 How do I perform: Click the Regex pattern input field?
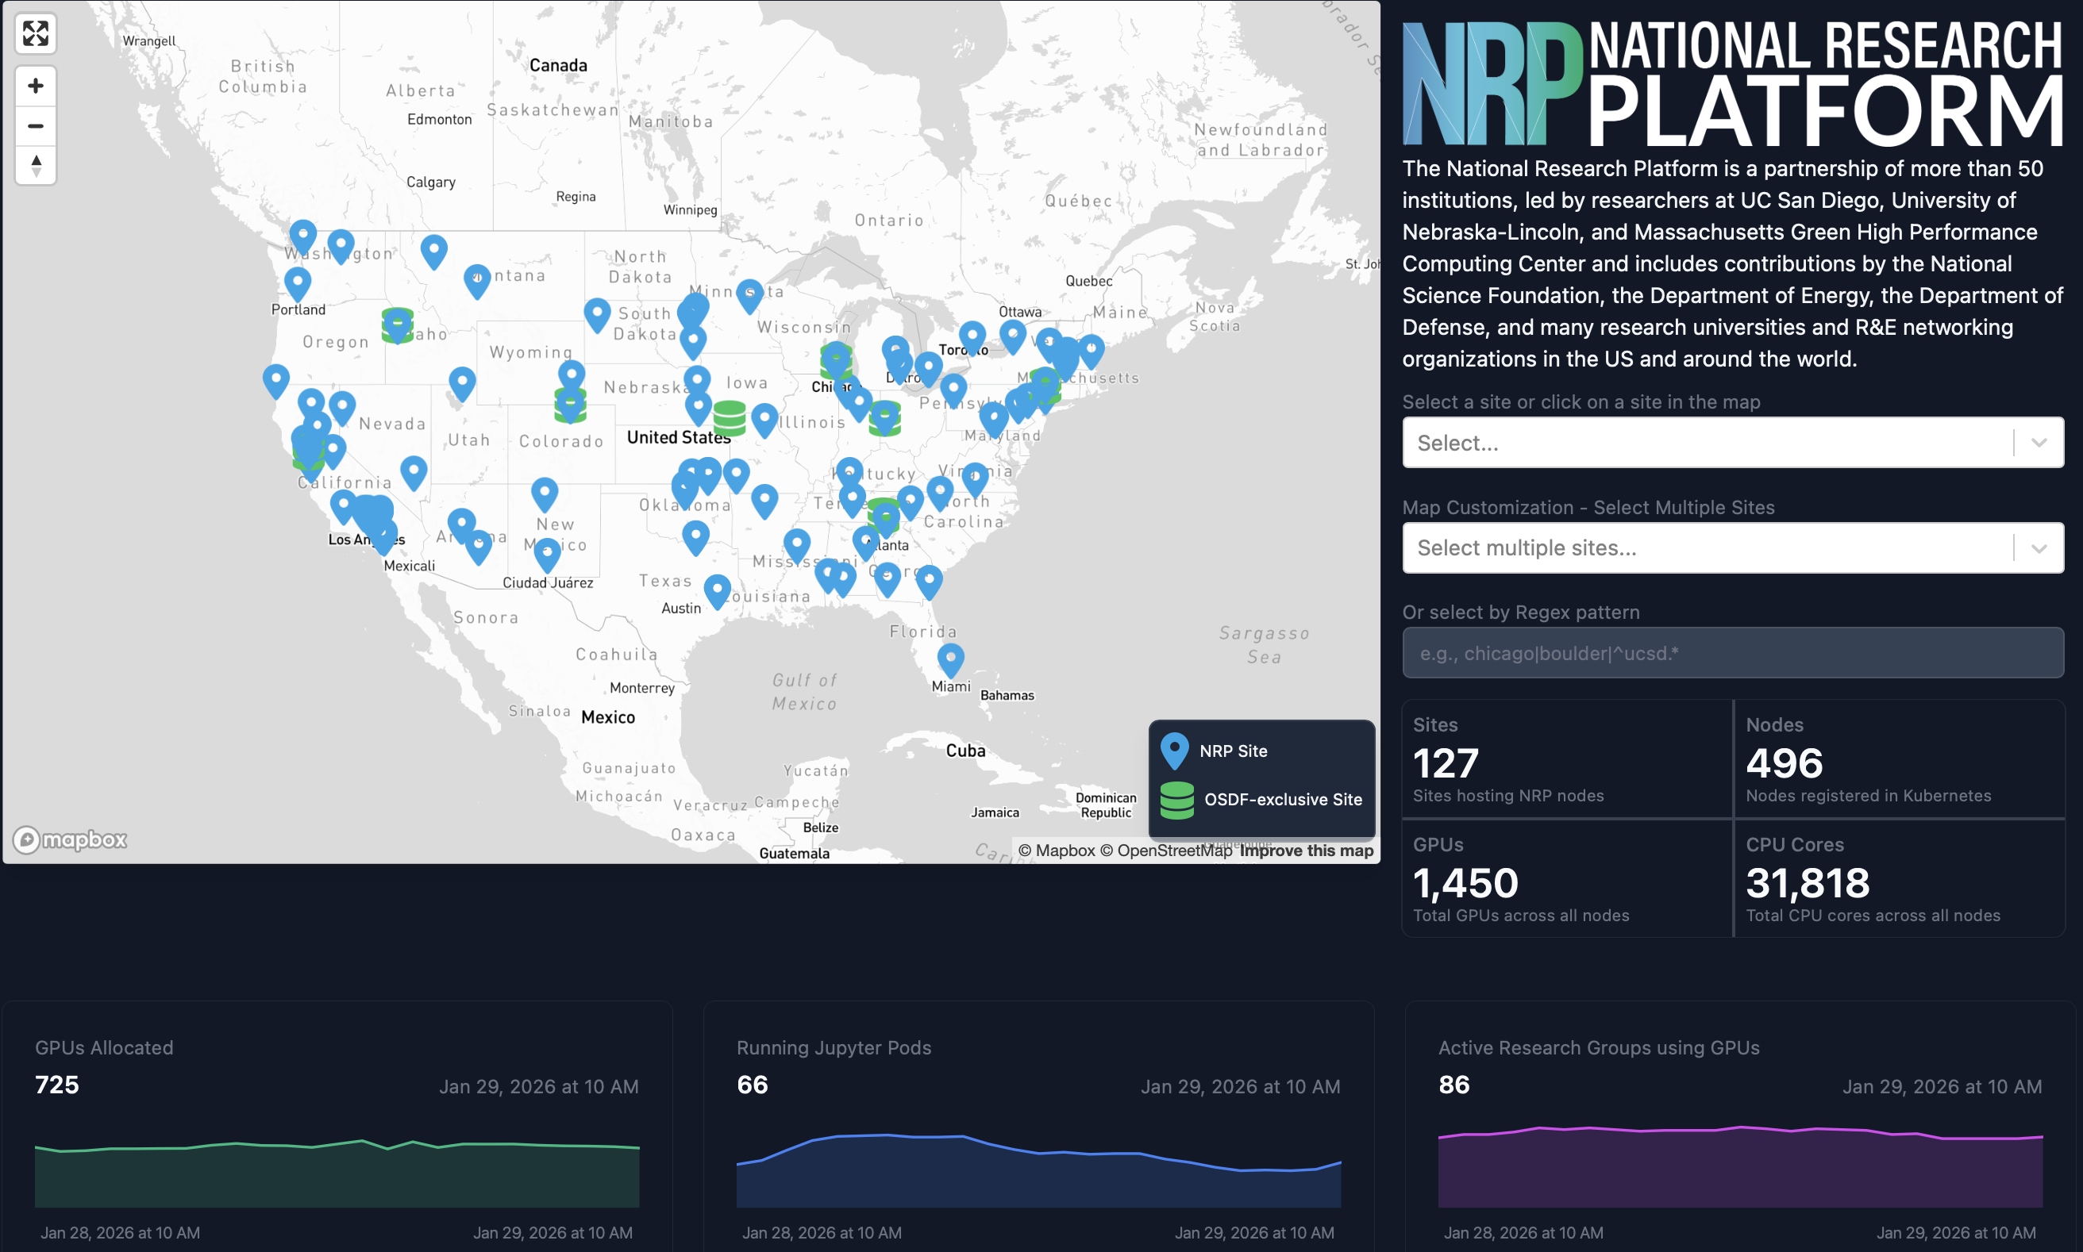pos(1732,652)
